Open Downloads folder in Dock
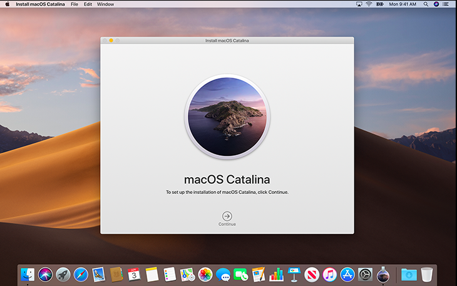The image size is (457, 286). pos(409,274)
